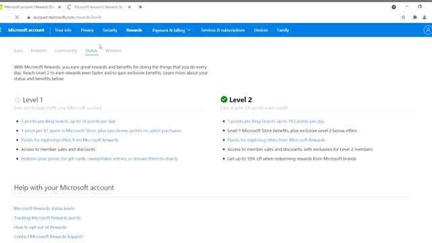The image size is (432, 243).
Task: Open Redeem your points for gift cards link
Action: coord(99,159)
